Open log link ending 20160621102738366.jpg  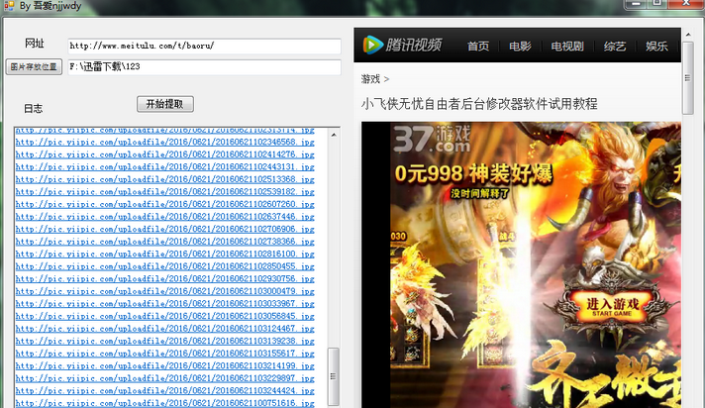(x=165, y=242)
